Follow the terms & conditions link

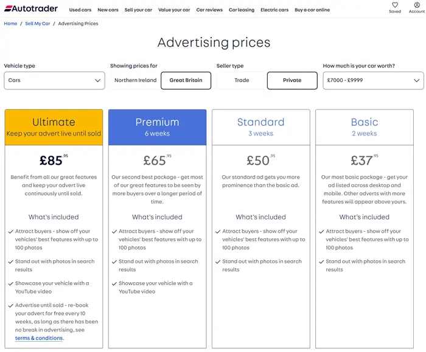(39, 338)
